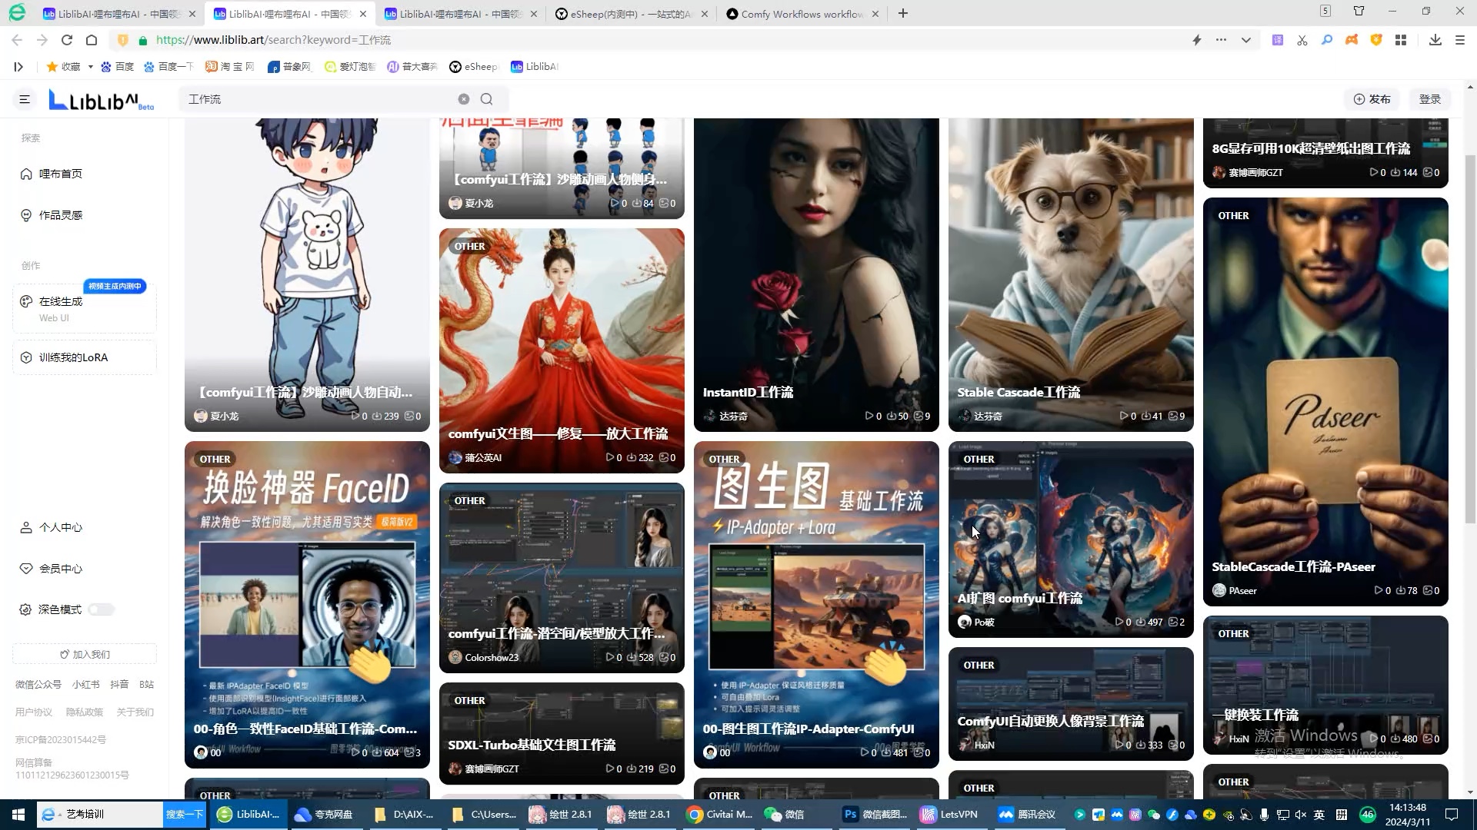Image resolution: width=1477 pixels, height=830 pixels.
Task: Open the browser main menu icon
Action: tap(1459, 40)
